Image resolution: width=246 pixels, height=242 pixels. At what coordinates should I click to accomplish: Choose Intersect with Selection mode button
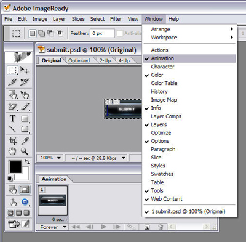[60, 33]
